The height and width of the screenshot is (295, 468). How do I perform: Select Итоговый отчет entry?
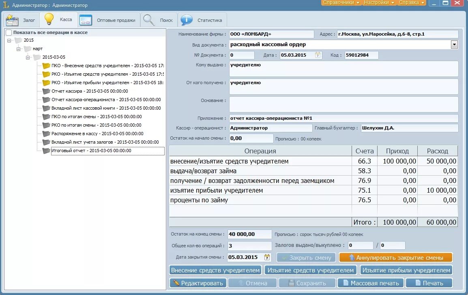(x=107, y=151)
